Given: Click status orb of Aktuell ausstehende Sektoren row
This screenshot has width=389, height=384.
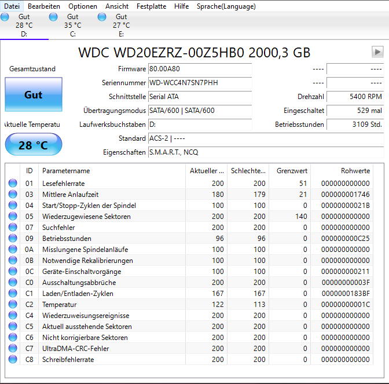Looking at the screenshot, I should coord(13,326).
